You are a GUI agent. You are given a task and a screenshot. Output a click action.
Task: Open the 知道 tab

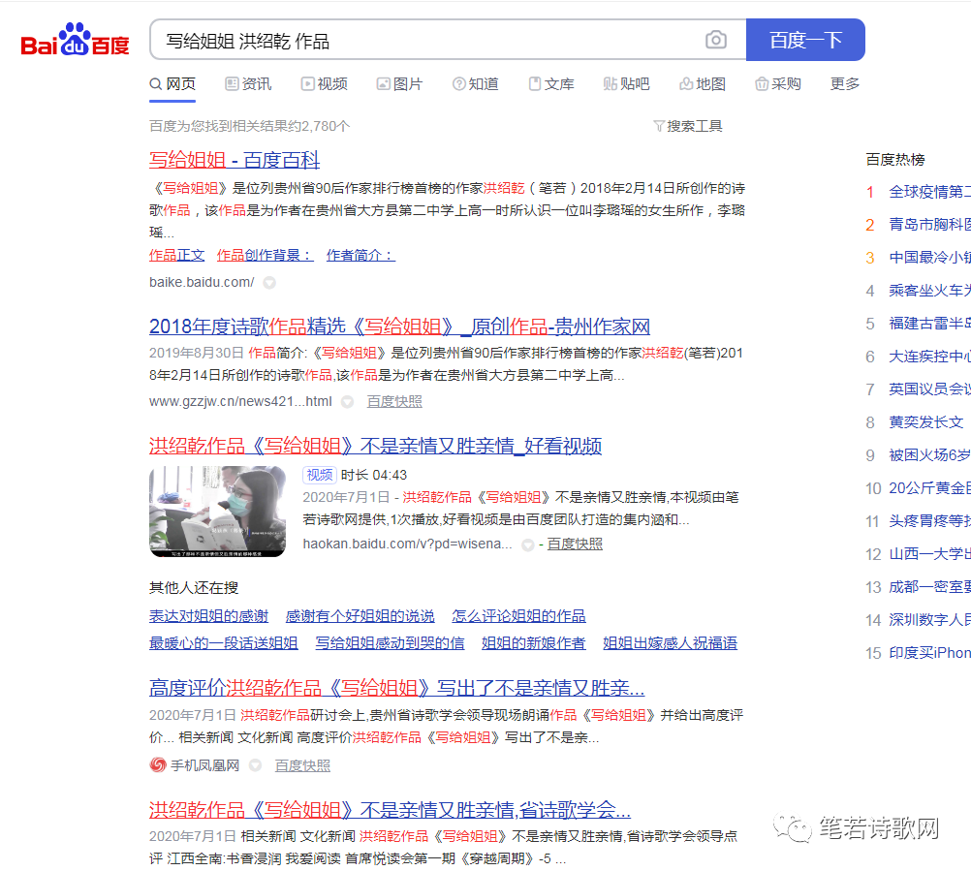(476, 83)
